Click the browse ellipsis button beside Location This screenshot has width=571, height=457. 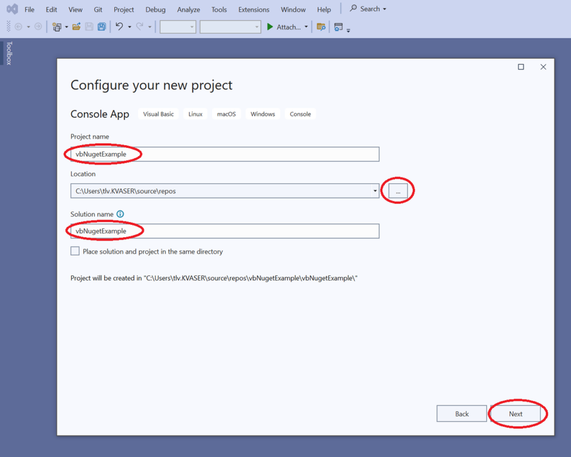[x=398, y=190]
